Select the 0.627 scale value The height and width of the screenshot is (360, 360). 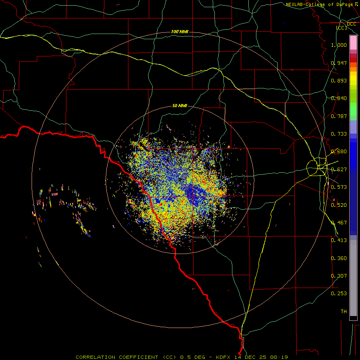[x=339, y=170]
